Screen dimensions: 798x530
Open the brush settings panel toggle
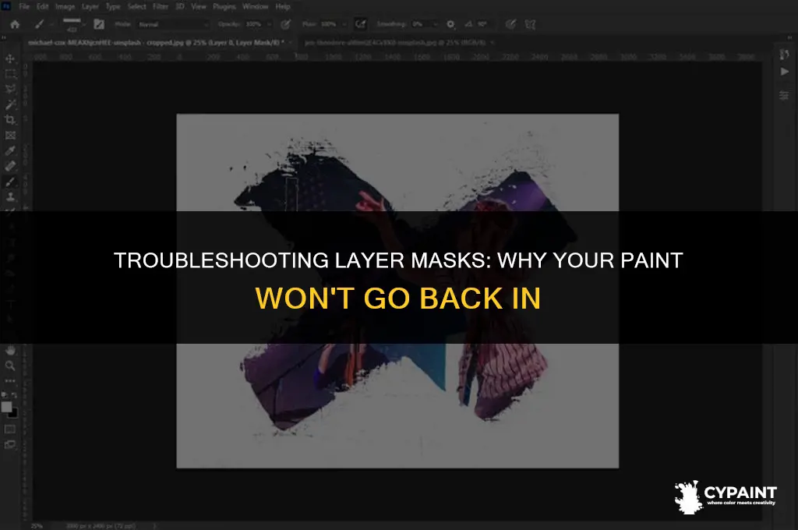(x=99, y=24)
